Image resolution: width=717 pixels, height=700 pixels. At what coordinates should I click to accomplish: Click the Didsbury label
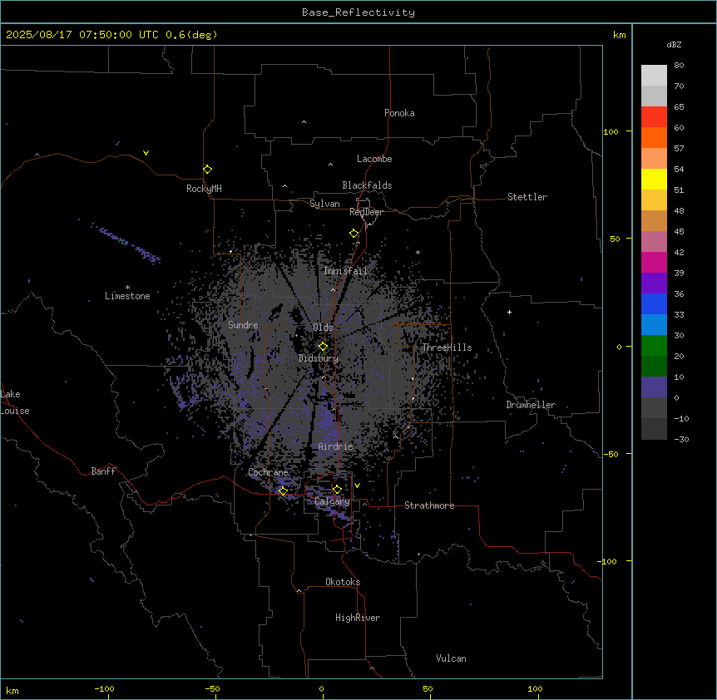pos(319,358)
